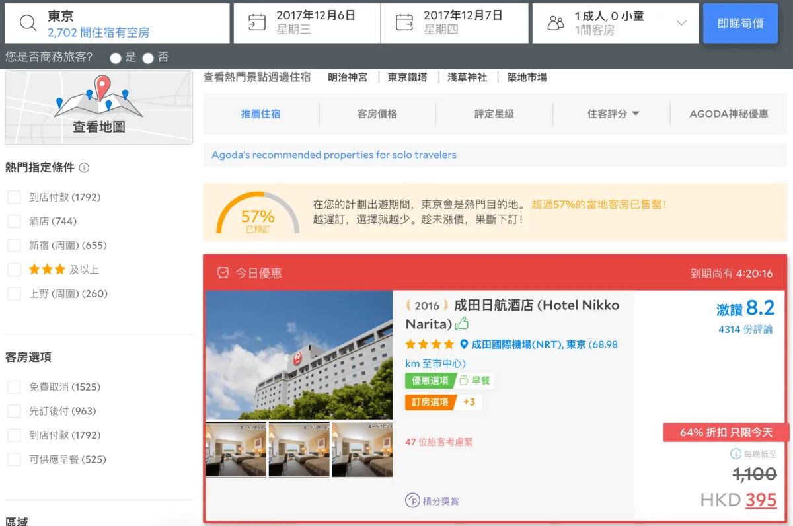Expand the +3 booking options badge
The image size is (793, 526).
pos(469,402)
